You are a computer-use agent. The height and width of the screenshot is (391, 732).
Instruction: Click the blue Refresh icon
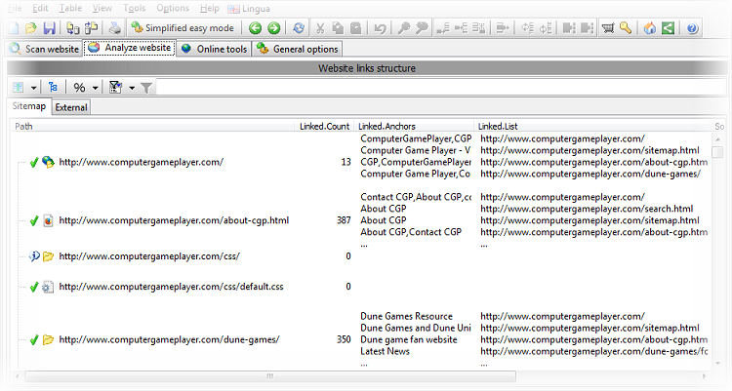tap(299, 28)
